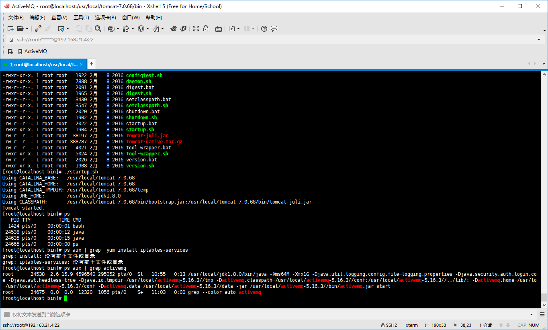548x330 pixels.
Task: Click the 38,23 cursor position indicator
Action: 462,325
